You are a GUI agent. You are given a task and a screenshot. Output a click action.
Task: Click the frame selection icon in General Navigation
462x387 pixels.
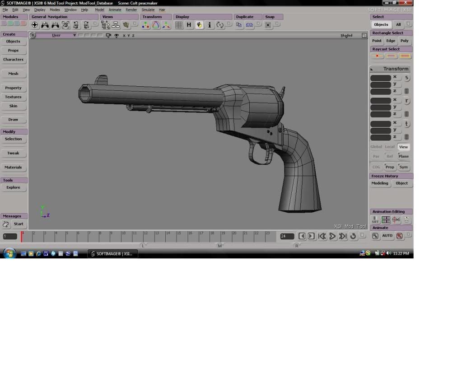[65, 25]
